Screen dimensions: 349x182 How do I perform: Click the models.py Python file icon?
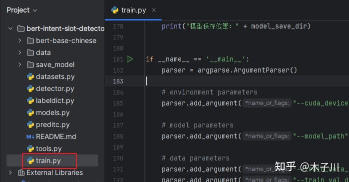(30, 112)
